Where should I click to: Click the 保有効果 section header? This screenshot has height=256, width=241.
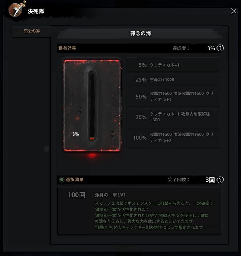tap(67, 48)
